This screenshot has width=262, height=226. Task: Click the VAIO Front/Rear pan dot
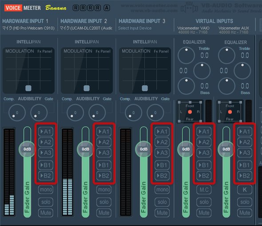pyautogui.click(x=190, y=112)
